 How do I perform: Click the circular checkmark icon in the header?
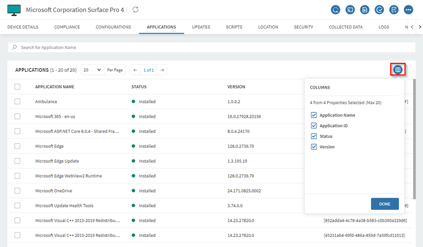coord(379,9)
